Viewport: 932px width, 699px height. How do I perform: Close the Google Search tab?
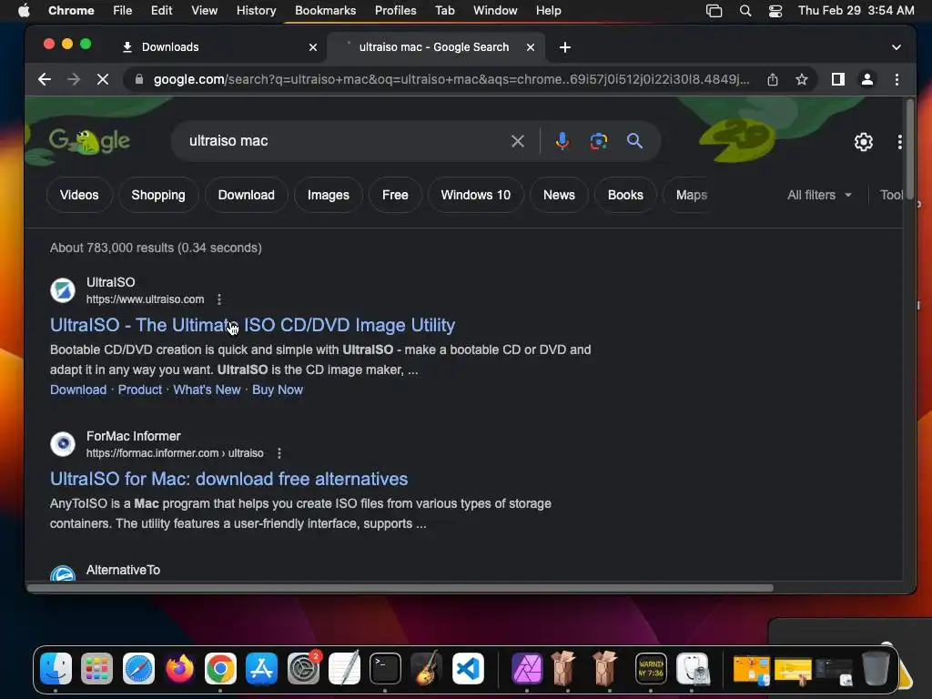(531, 47)
